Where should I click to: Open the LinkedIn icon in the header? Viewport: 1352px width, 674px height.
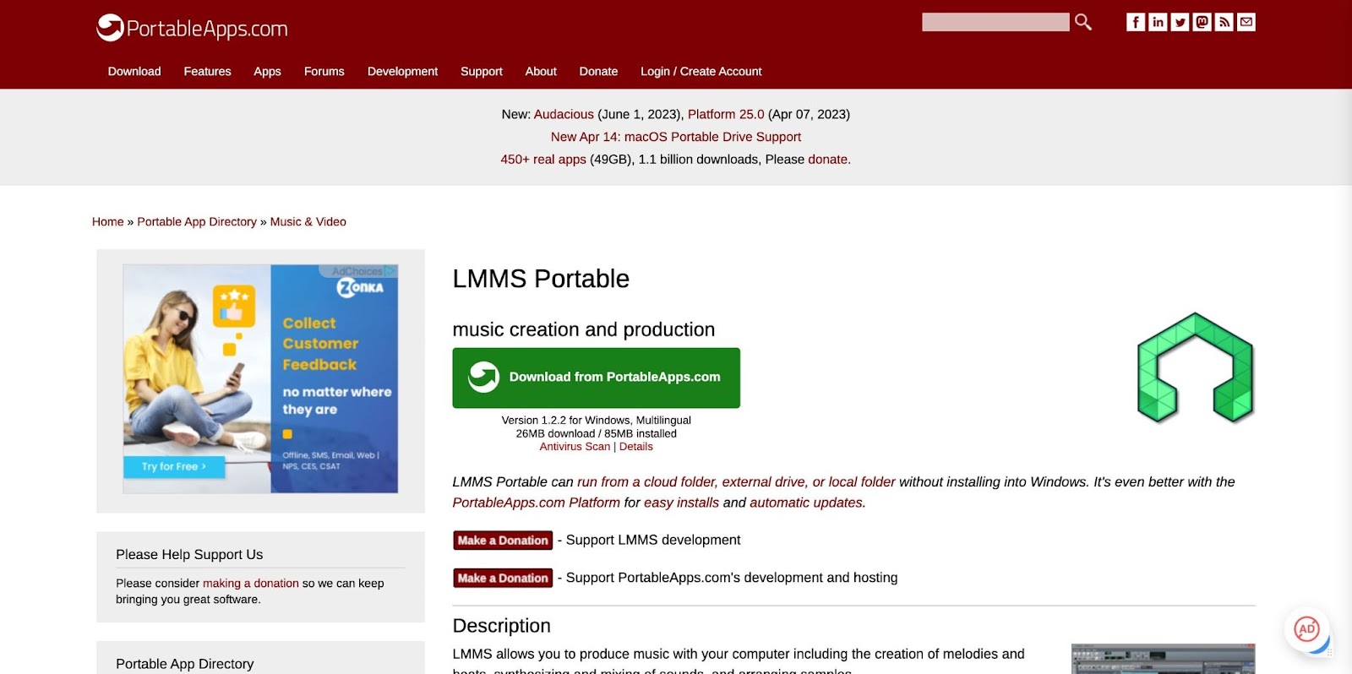click(x=1158, y=22)
